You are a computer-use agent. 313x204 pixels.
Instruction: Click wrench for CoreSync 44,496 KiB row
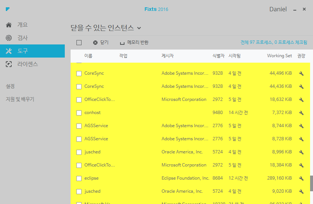point(301,74)
